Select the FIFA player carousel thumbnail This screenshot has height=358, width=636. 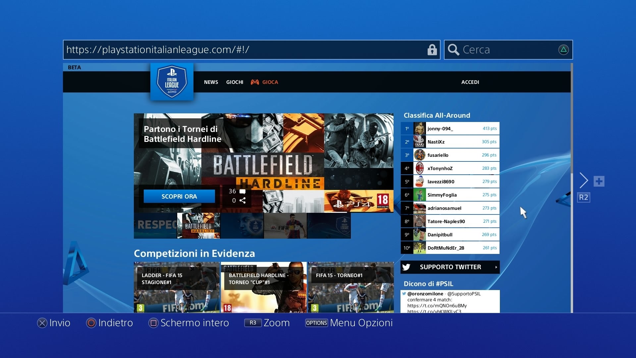286,226
